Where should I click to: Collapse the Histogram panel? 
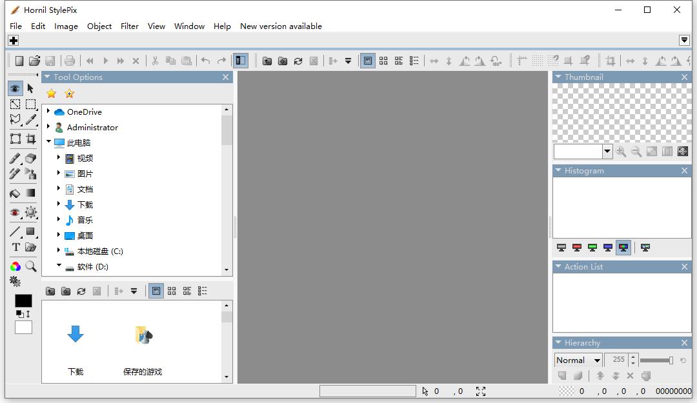click(558, 171)
